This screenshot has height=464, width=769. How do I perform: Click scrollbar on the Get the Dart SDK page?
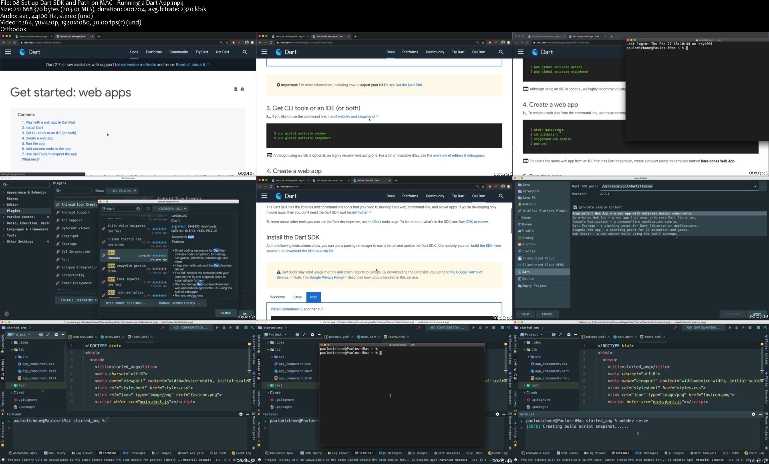[511, 221]
